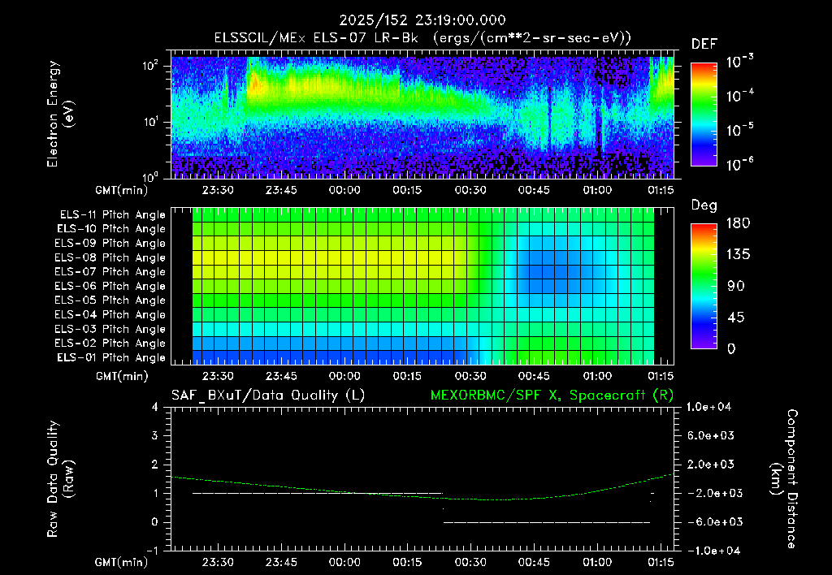Click the 00:00 tick on spectrogram time axis
The width and height of the screenshot is (832, 575).
click(344, 190)
